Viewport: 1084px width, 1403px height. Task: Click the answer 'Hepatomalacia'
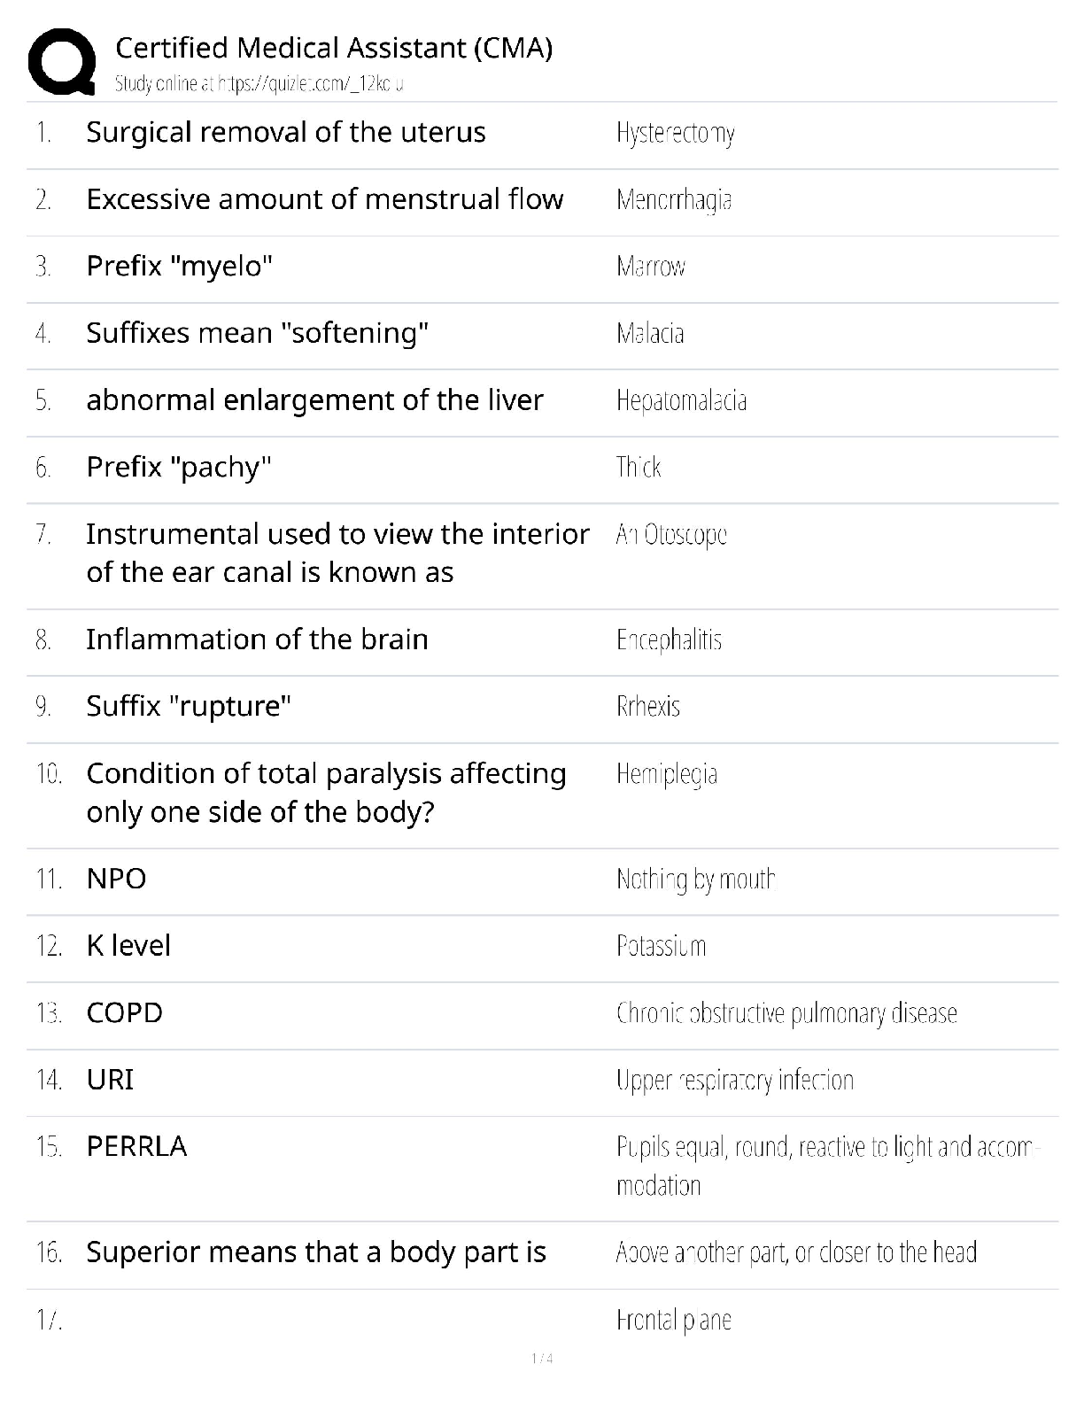[x=681, y=400]
